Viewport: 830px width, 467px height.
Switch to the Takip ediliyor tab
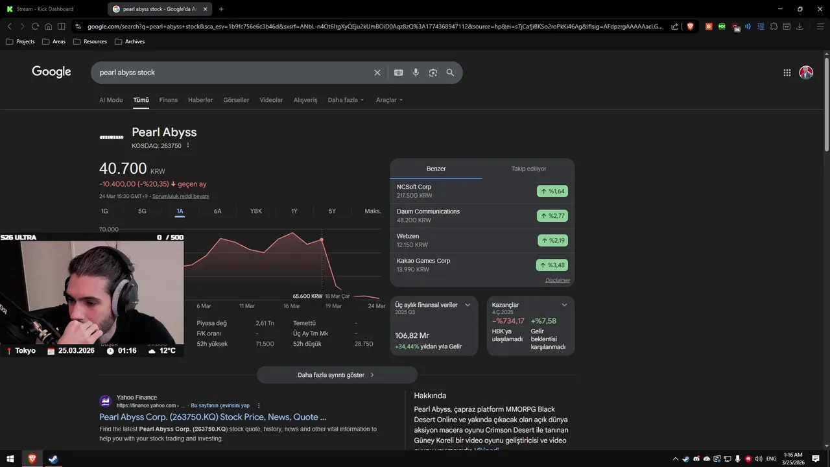click(x=528, y=169)
